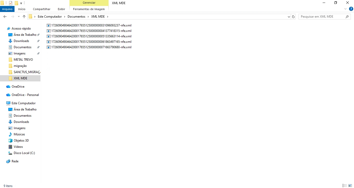Expand the address bar history dropdown

(289, 17)
